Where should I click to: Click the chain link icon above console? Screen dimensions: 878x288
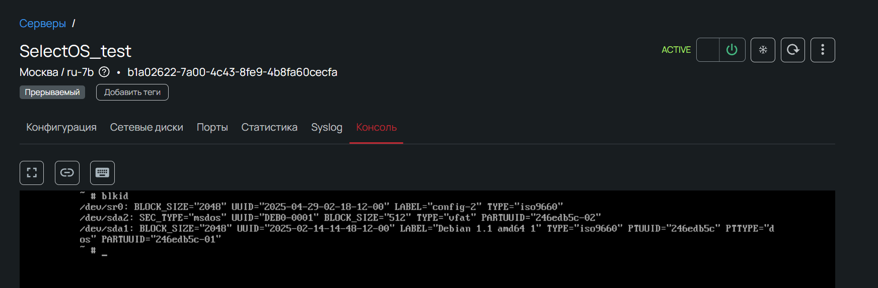(x=67, y=173)
